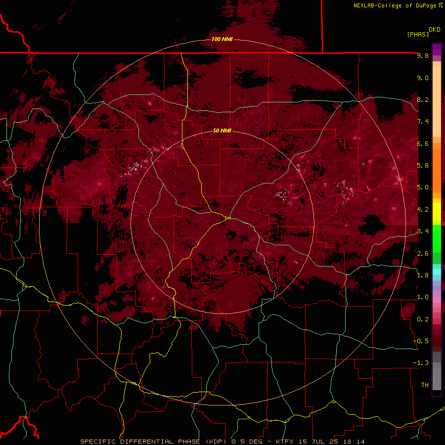This screenshot has width=445, height=445.
Task: Select the 9.0 value on the color scale
Action: point(423,78)
